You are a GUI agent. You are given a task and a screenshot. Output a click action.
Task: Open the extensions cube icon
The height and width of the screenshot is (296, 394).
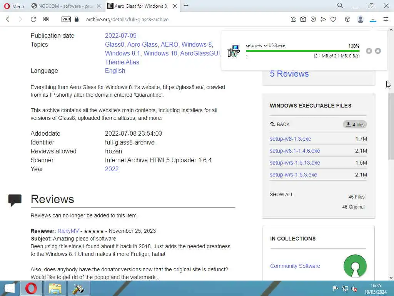coord(347,19)
